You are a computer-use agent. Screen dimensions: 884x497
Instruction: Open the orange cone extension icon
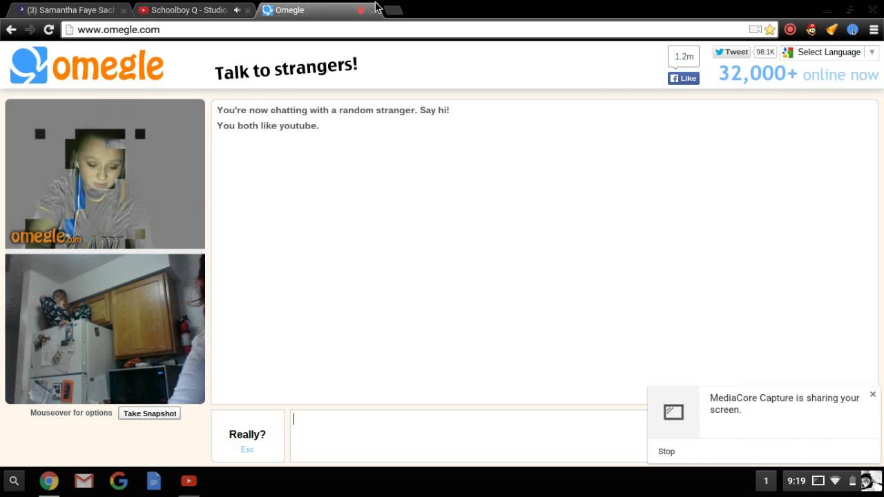point(832,30)
